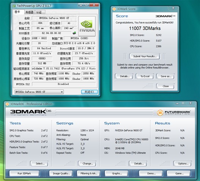Switch to the 认证 tab in GPU-Z
Image resolution: width=200 pixels, height=181 pixels.
pyautogui.click(x=40, y=12)
